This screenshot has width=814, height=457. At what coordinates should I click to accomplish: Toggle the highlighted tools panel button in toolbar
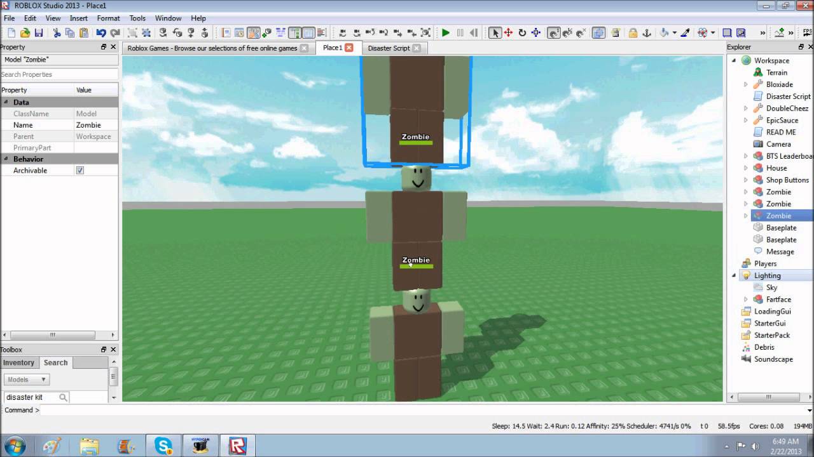click(x=254, y=33)
